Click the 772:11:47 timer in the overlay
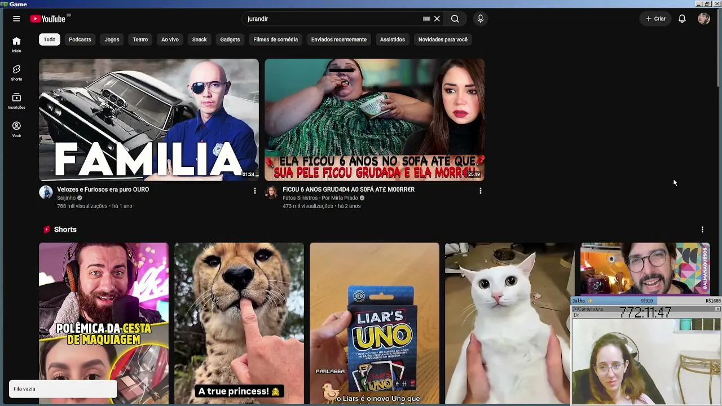 (646, 312)
